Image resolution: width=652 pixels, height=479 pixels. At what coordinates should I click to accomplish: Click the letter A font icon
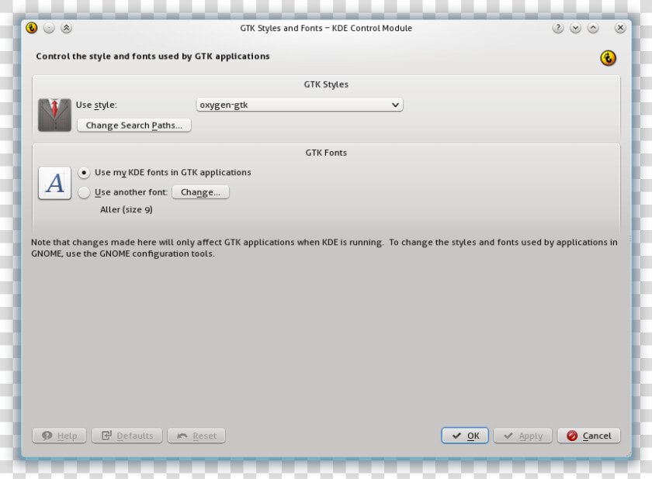click(x=55, y=183)
